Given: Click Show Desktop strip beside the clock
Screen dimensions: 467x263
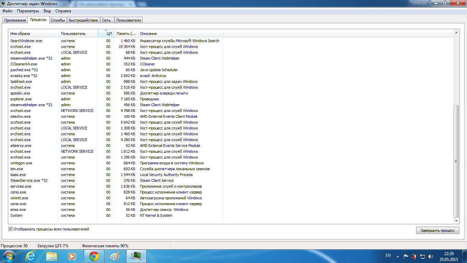Looking at the screenshot, I should coord(464,256).
